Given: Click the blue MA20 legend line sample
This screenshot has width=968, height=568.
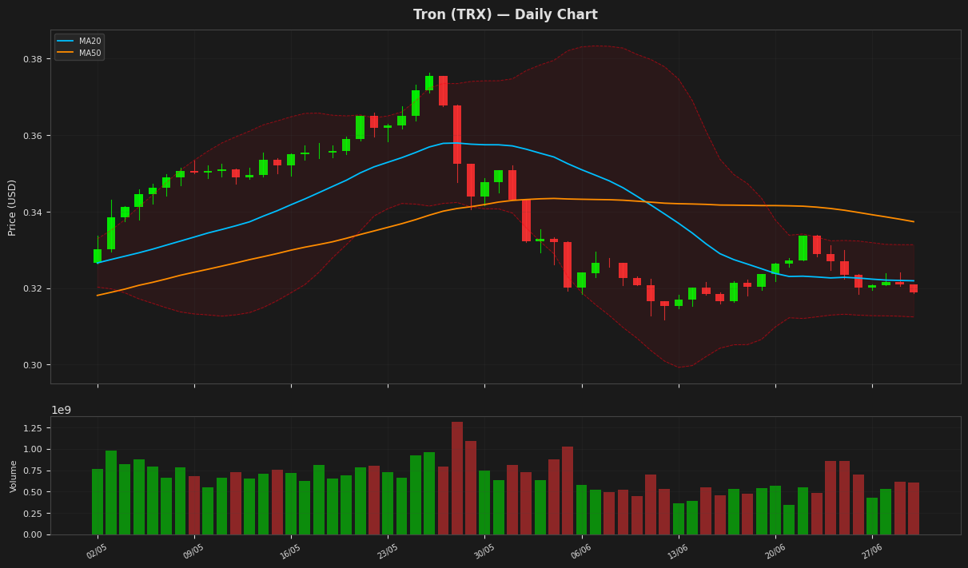Looking at the screenshot, I should point(66,41).
